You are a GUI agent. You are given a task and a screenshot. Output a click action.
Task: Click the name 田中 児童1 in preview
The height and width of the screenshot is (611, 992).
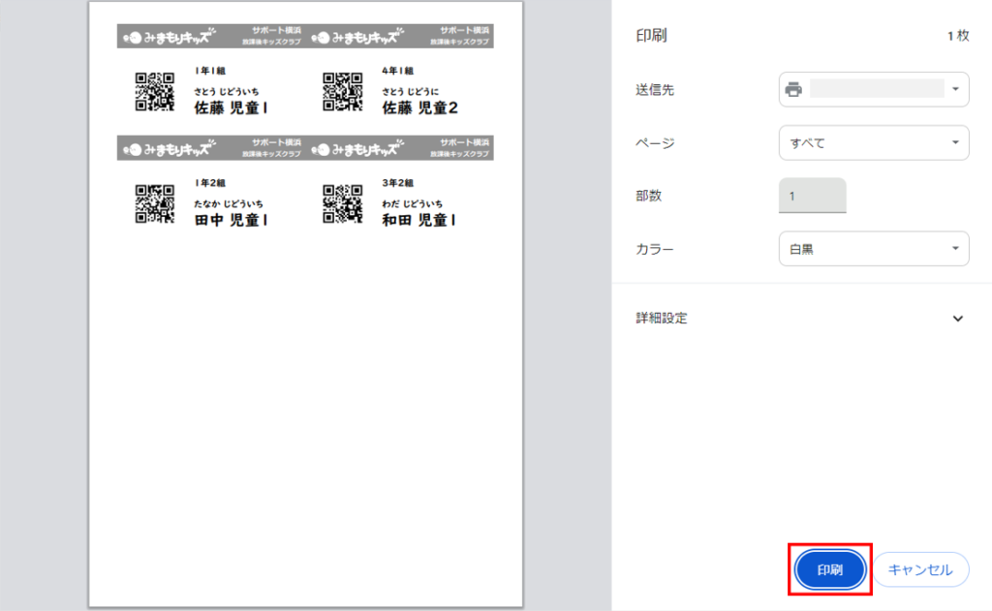pyautogui.click(x=232, y=221)
